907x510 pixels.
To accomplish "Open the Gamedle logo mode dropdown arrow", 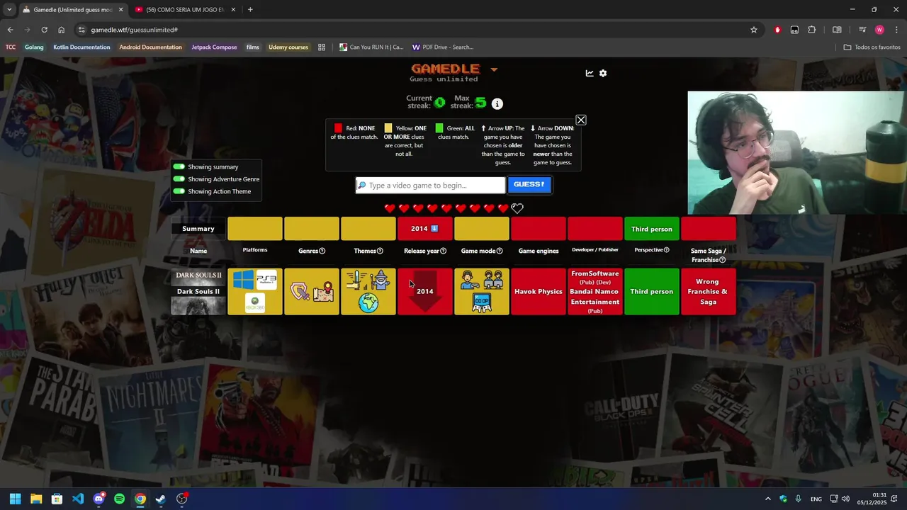I will [x=494, y=69].
